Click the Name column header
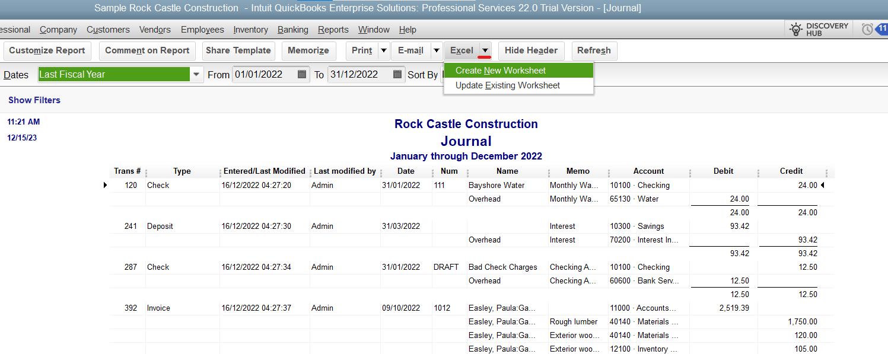Image resolution: width=888 pixels, height=354 pixels. (507, 171)
